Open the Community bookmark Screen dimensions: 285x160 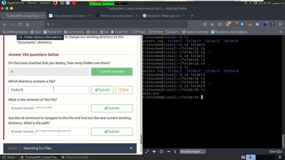pos(74,32)
